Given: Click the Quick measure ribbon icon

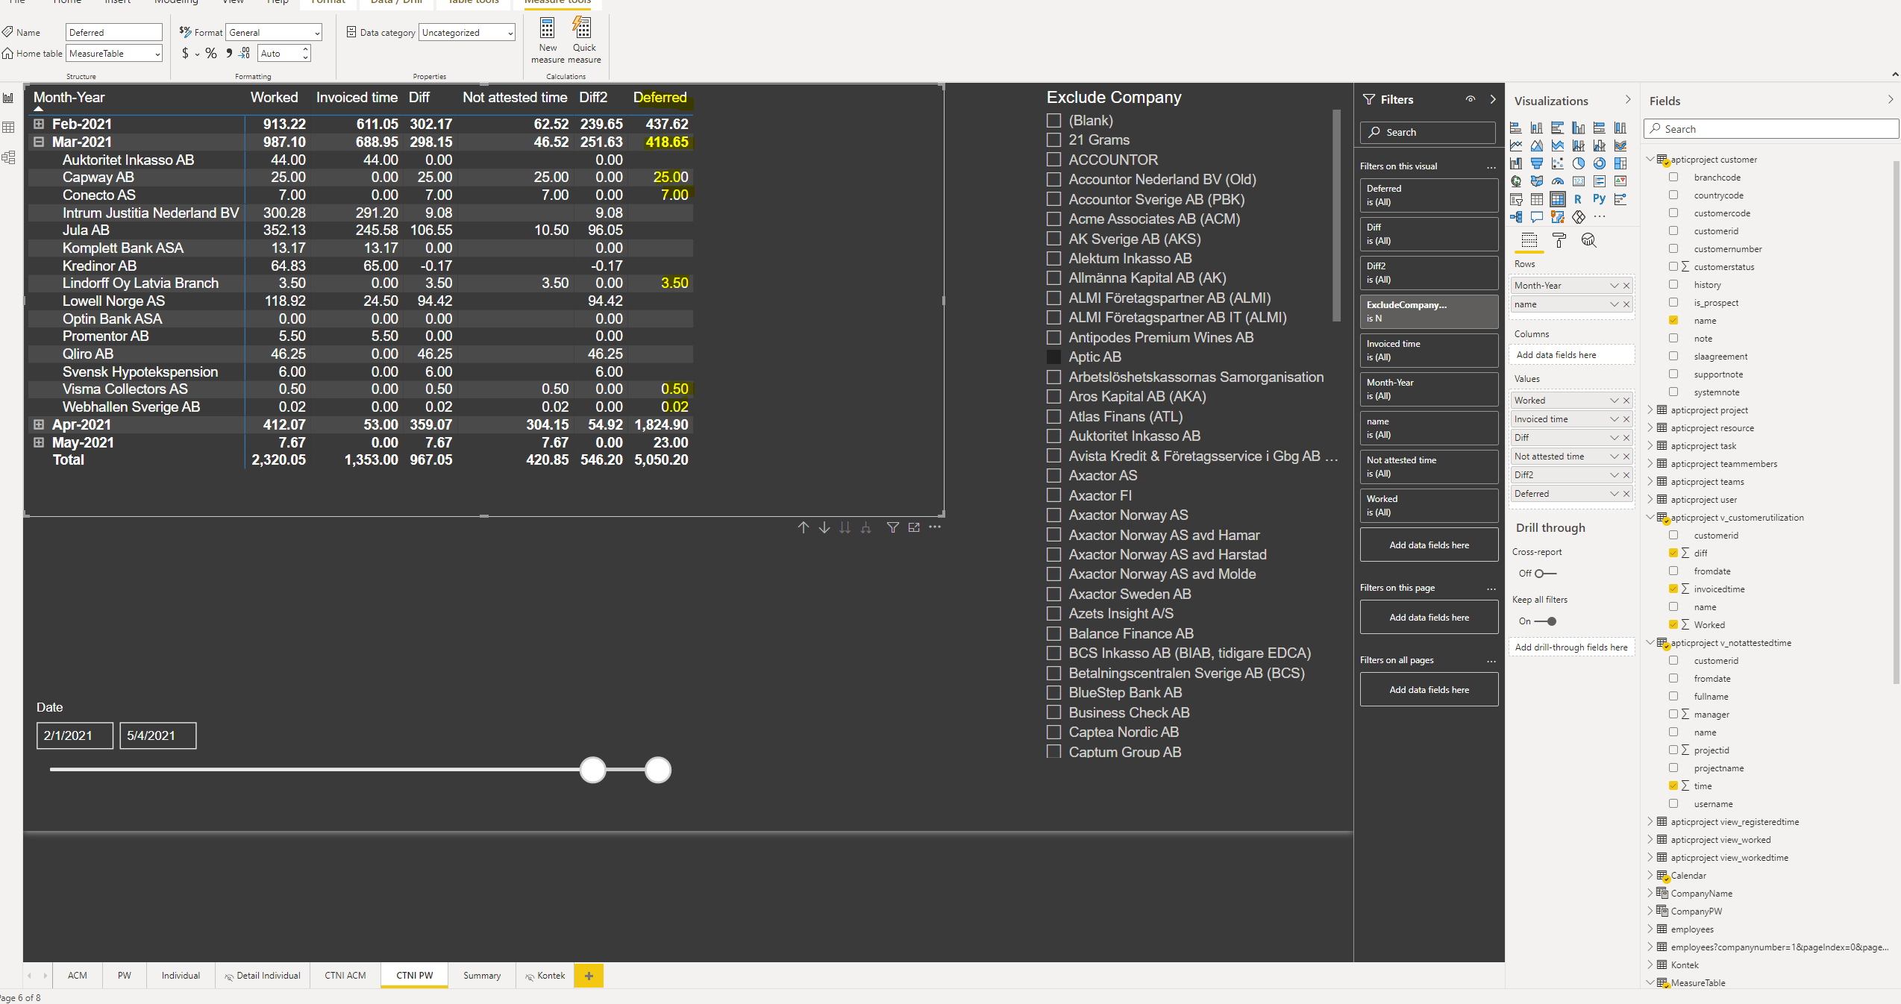Looking at the screenshot, I should click(583, 40).
